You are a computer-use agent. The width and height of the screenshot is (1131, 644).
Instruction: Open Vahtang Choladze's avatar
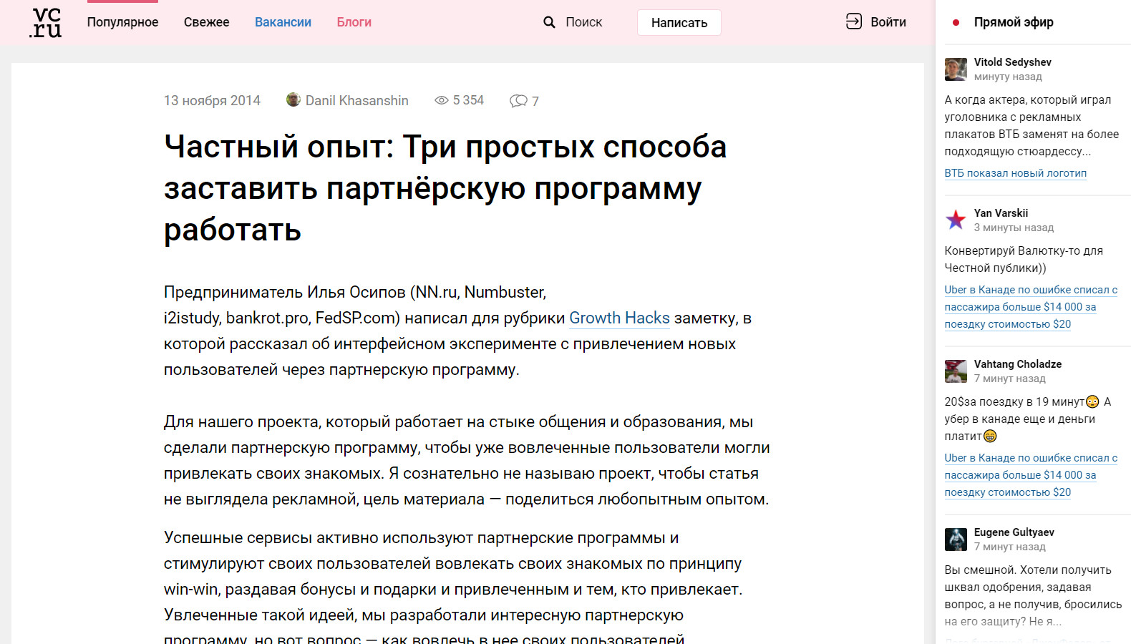(x=956, y=371)
